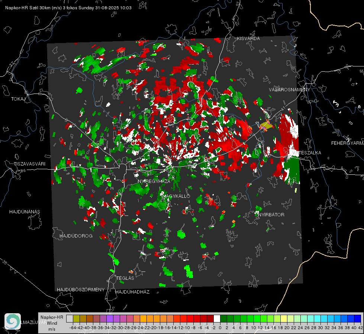Click the 'Wind' legend label
The width and height of the screenshot is (364, 334).
pyautogui.click(x=52, y=323)
